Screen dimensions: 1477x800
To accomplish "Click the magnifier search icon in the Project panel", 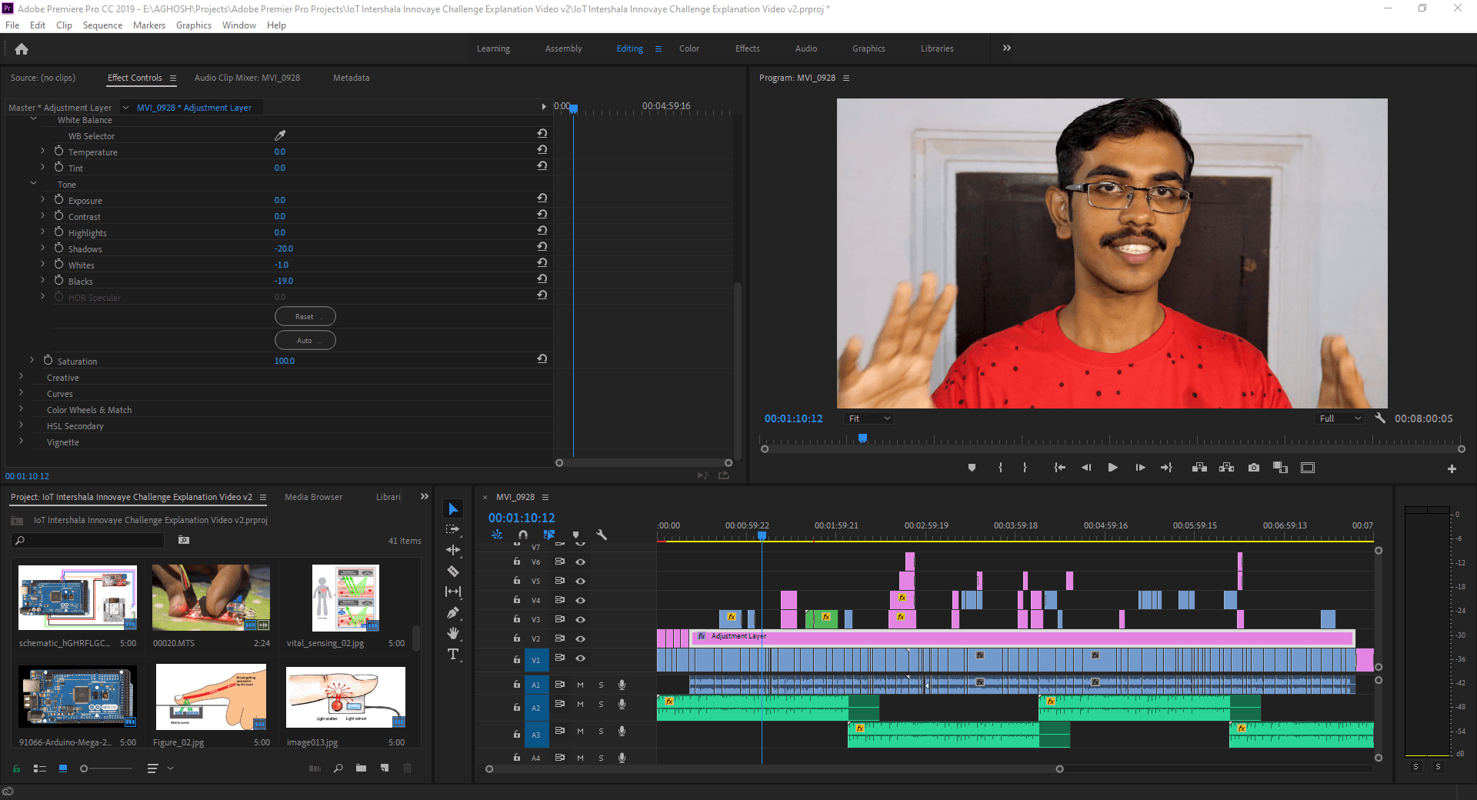I will pyautogui.click(x=338, y=768).
